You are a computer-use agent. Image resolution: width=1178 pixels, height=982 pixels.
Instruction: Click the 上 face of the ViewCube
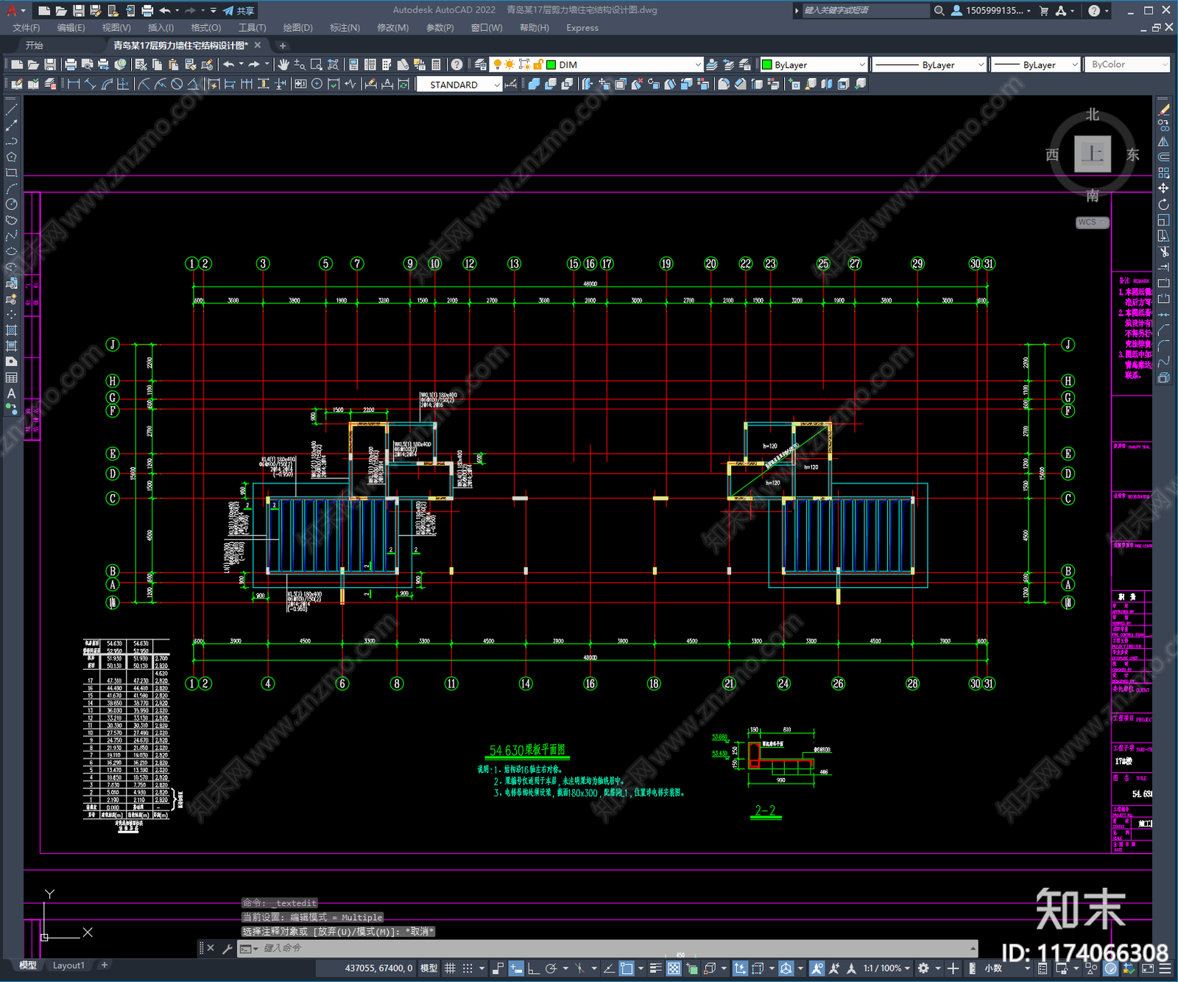click(1092, 154)
